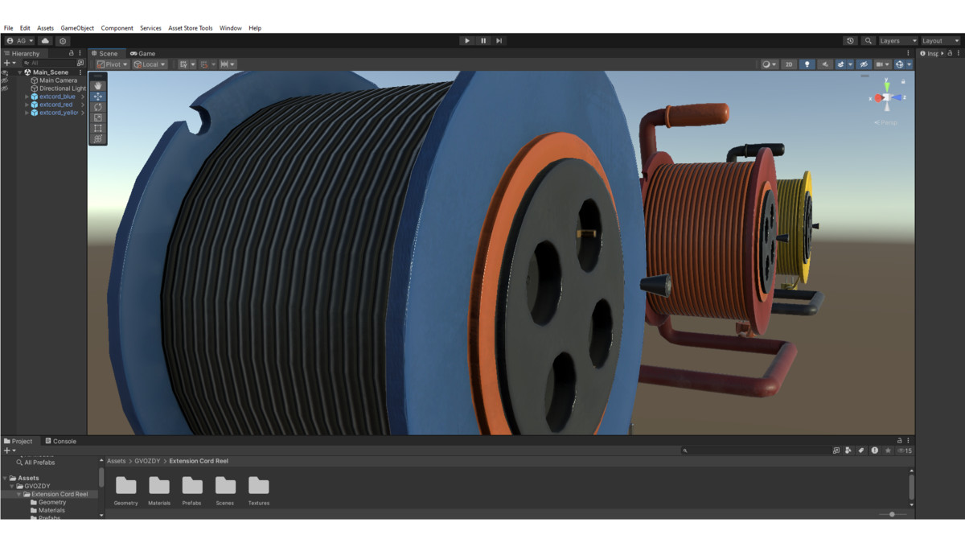
Task: Toggle Project hidden packages count button
Action: pos(905,450)
